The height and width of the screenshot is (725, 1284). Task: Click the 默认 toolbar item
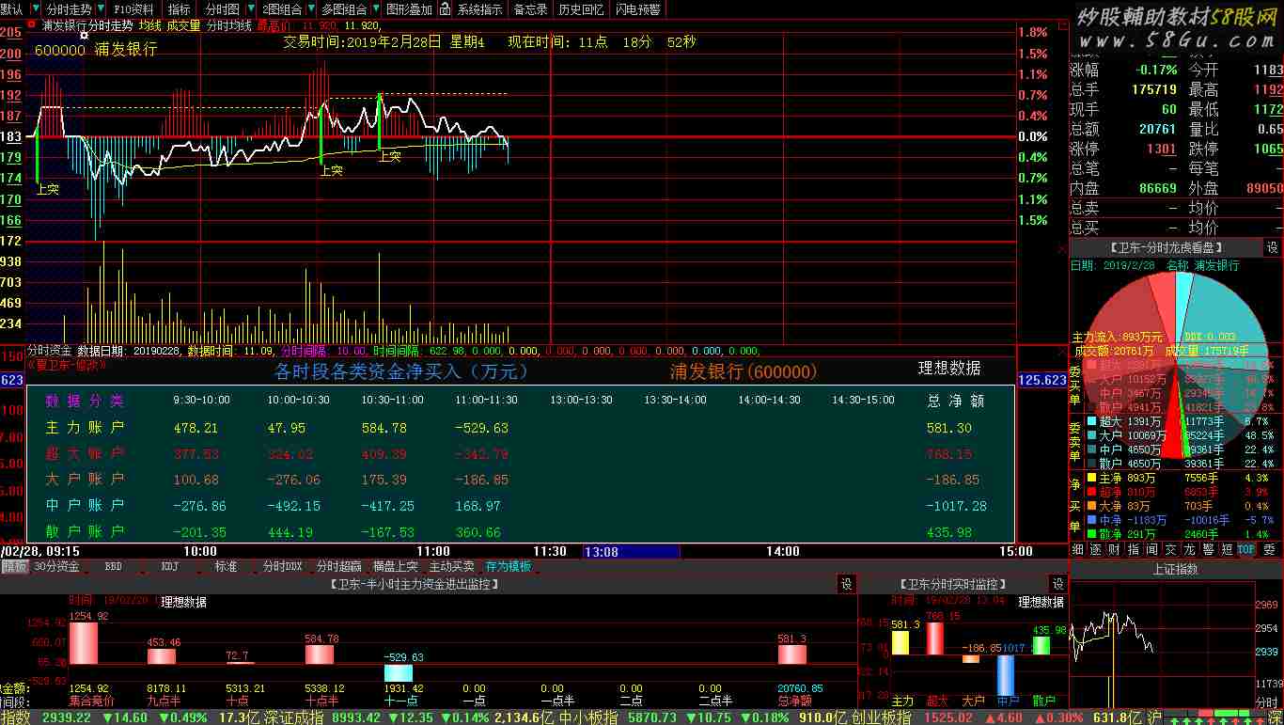point(12,8)
